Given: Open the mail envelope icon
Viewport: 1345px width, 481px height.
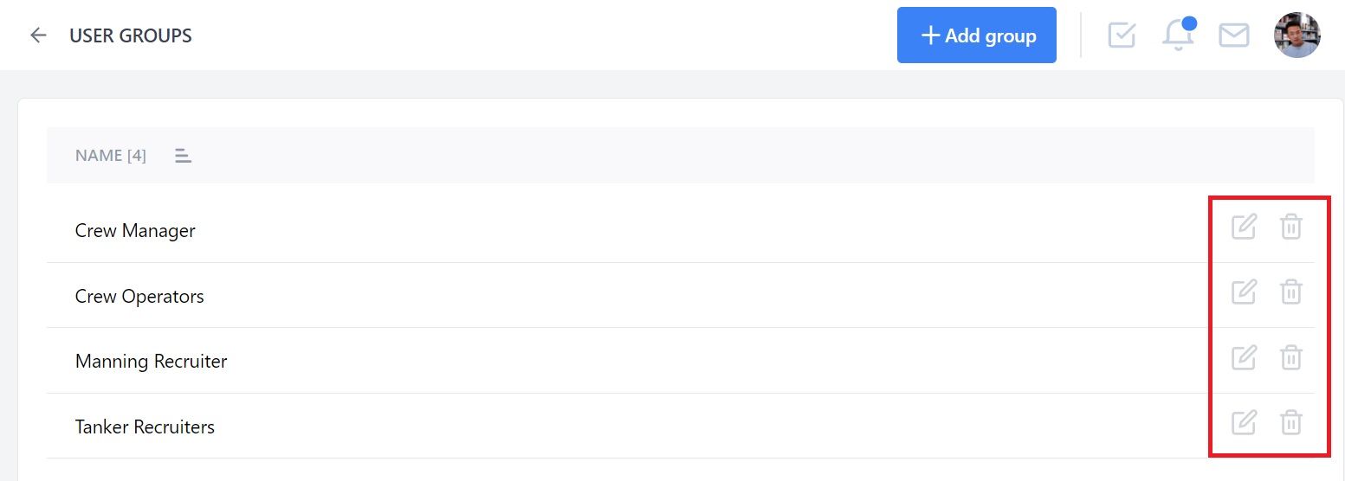Looking at the screenshot, I should pyautogui.click(x=1234, y=35).
